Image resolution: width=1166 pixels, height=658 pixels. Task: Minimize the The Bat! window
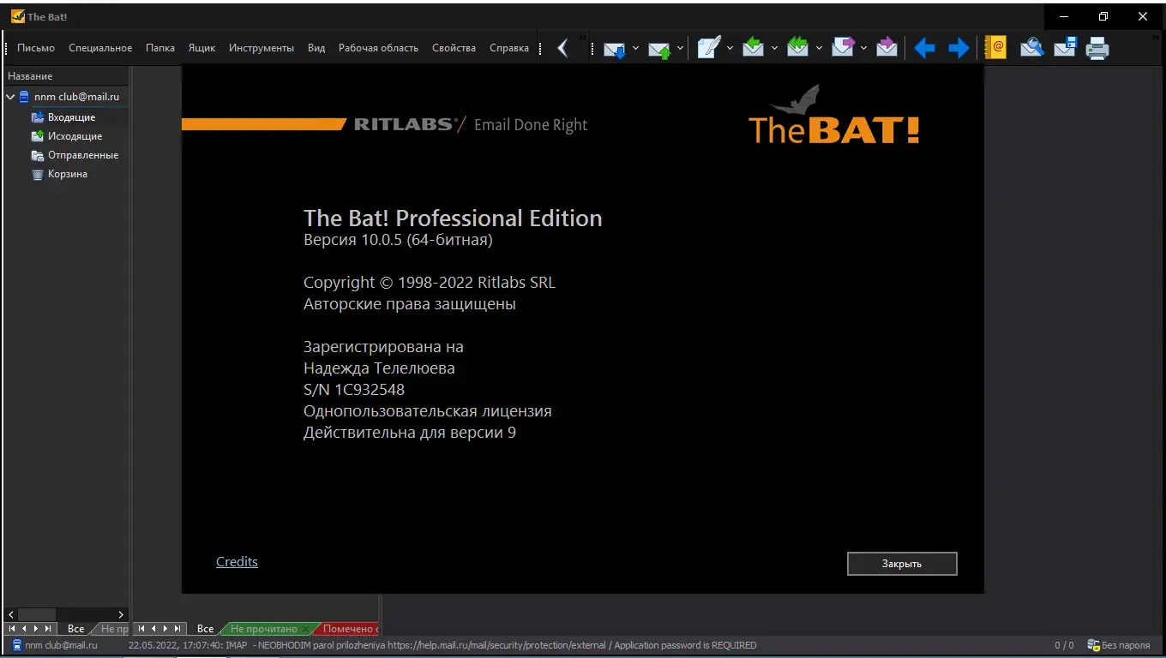point(1064,16)
